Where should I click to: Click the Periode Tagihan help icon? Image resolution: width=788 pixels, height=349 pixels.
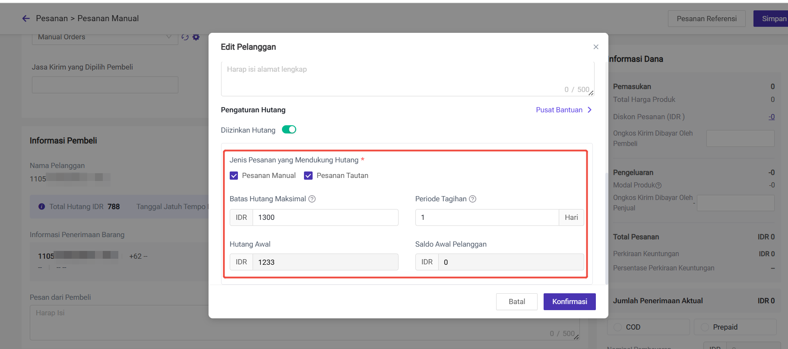[472, 199]
